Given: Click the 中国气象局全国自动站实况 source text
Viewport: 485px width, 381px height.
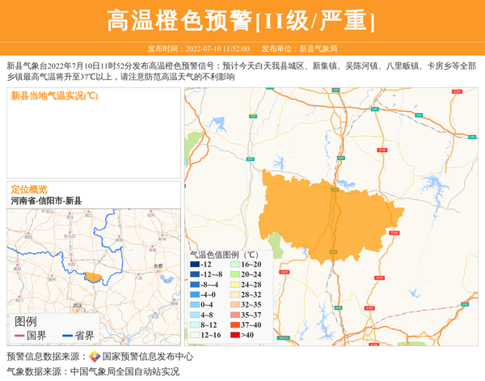Looking at the screenshot, I should (124, 372).
